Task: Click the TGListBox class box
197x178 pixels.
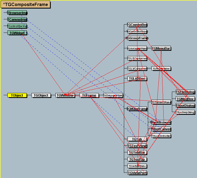Action: [137, 79]
